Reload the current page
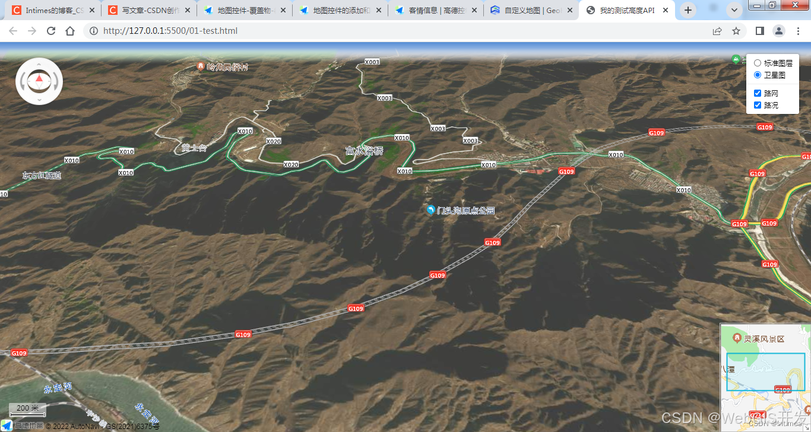Viewport: 811px width, 432px height. click(x=51, y=31)
